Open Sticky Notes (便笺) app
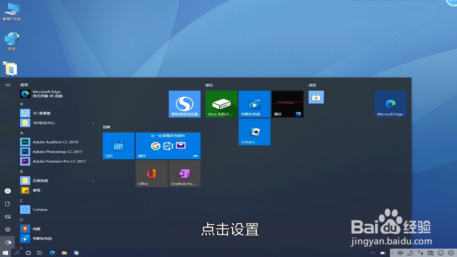The image size is (457, 257). [57, 190]
